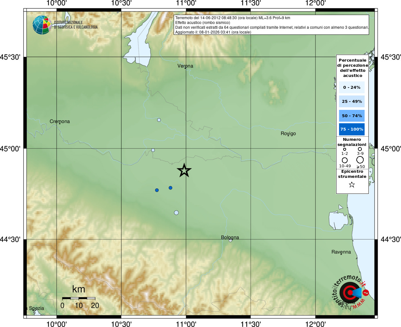The height and width of the screenshot is (327, 401).
Task: Click the 3-9 reports legend circle
Action: pyautogui.click(x=360, y=149)
